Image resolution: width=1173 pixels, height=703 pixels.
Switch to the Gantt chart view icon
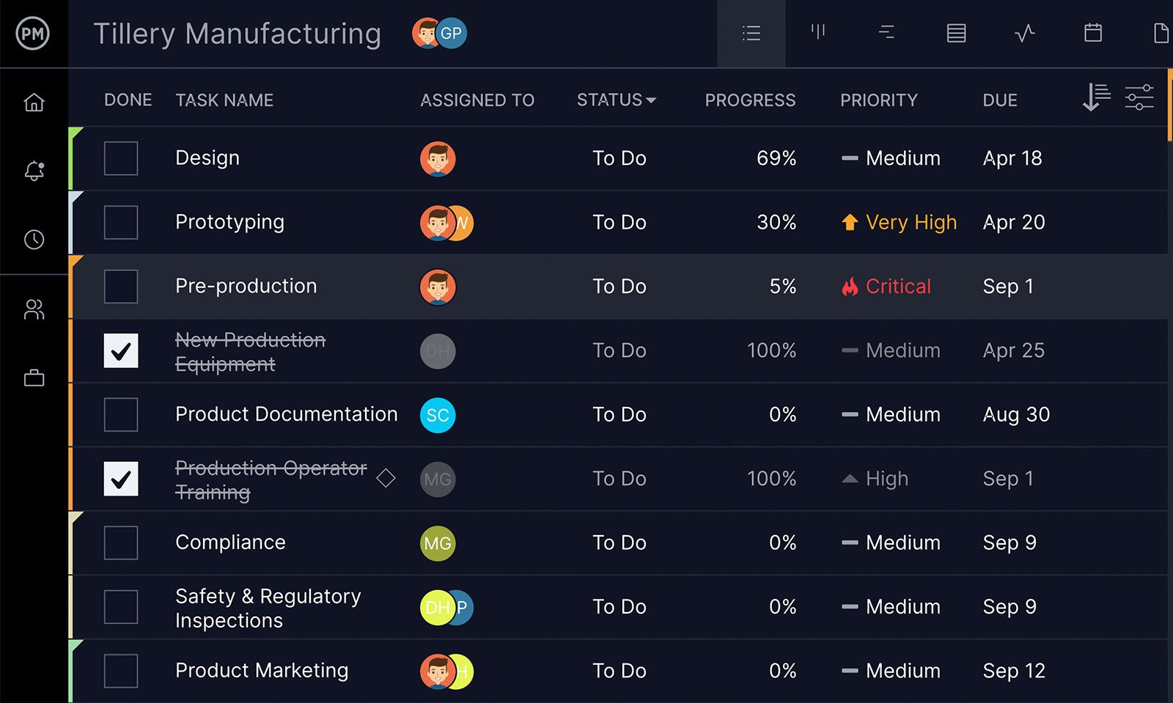(x=886, y=32)
